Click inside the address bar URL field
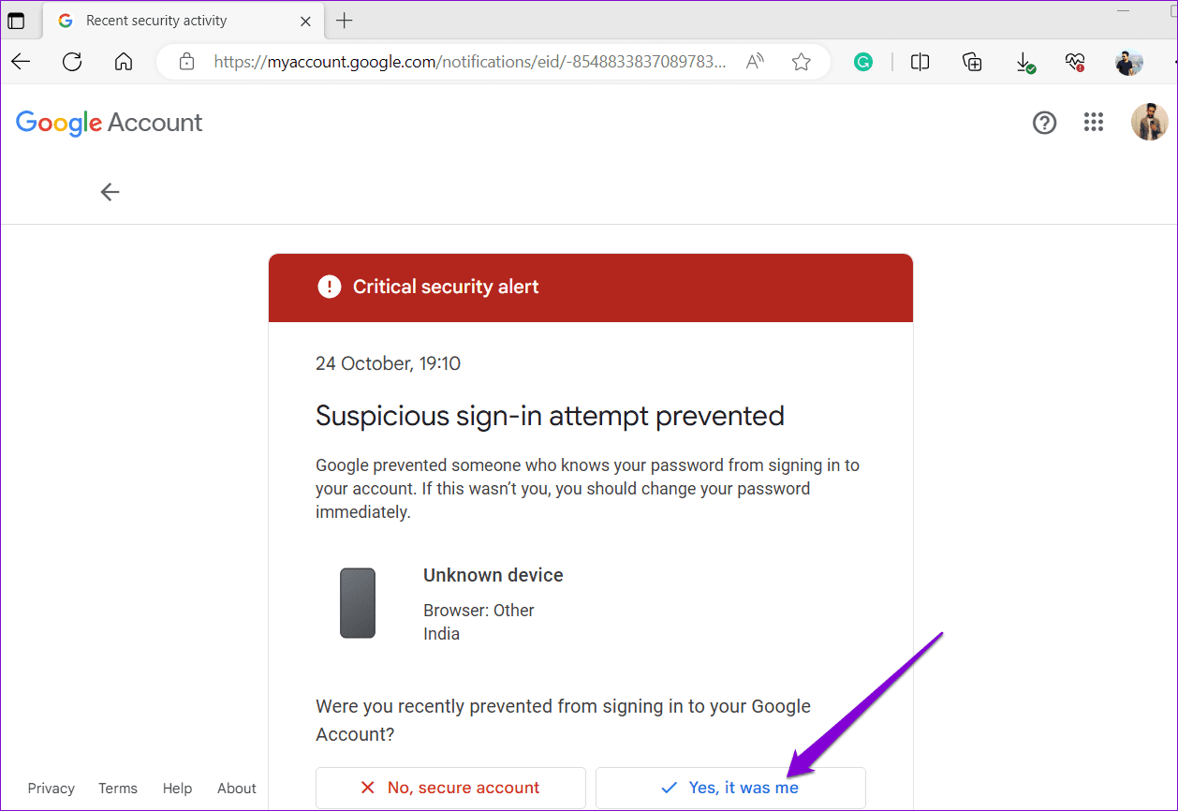Image resolution: width=1178 pixels, height=811 pixels. click(x=468, y=61)
